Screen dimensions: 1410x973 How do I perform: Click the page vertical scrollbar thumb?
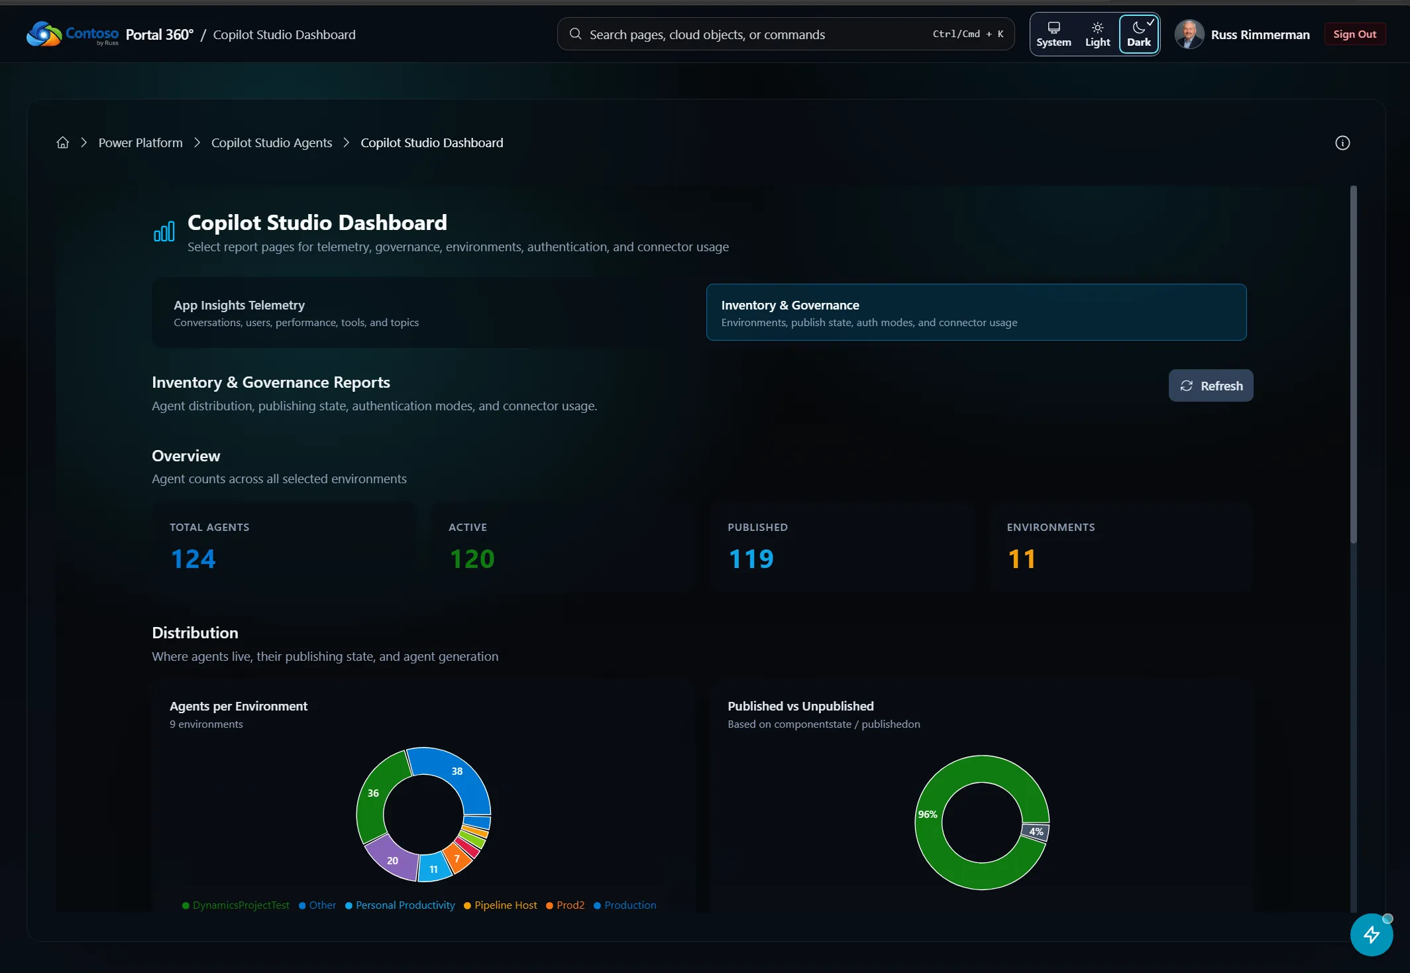click(x=1353, y=365)
